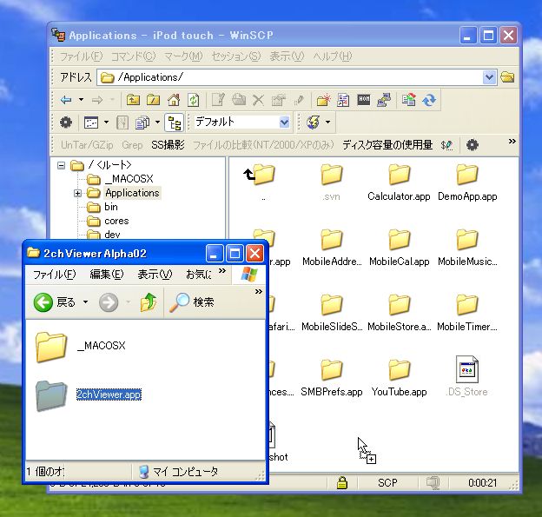542x517 pixels.
Task: Open customize commands gear icon
Action: [x=473, y=145]
